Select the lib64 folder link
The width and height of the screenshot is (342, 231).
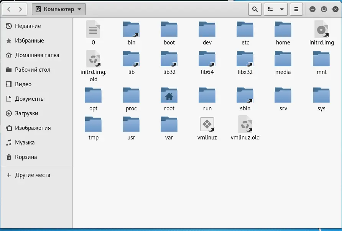[207, 62]
